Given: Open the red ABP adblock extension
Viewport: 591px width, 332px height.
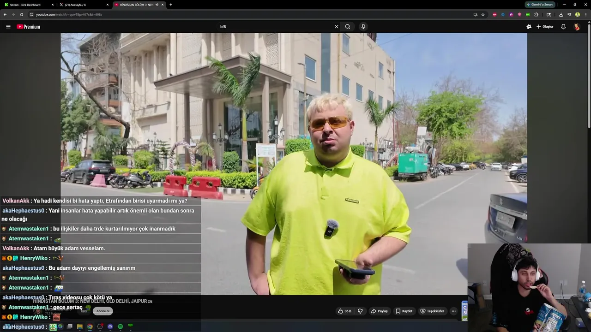Looking at the screenshot, I should (495, 14).
